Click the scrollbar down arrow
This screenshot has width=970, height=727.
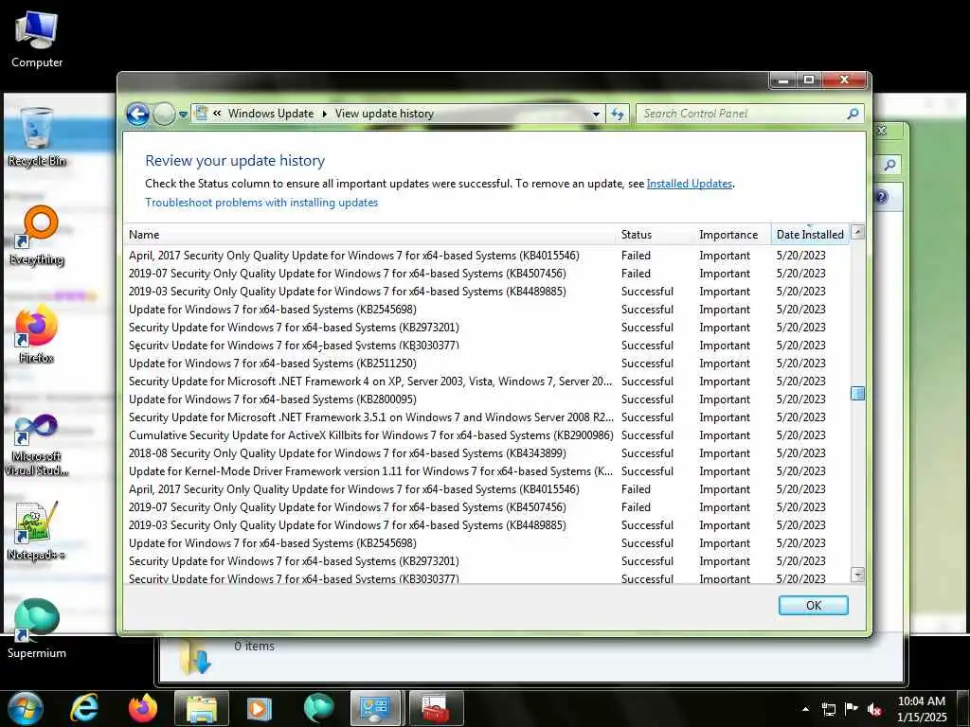[857, 575]
